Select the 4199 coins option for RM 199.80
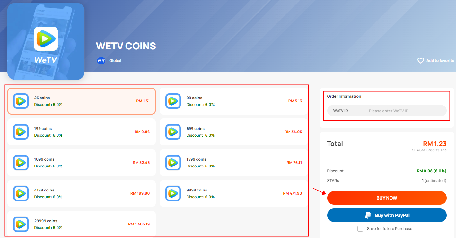Screen dimensions: 456x238 (82, 193)
